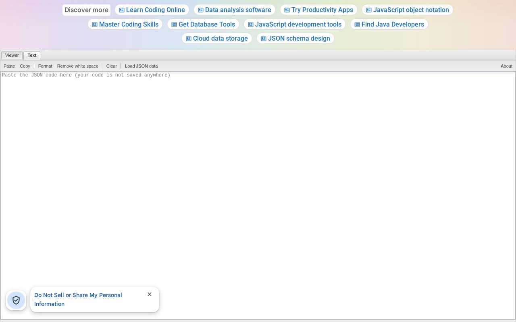Format the JSON code
Viewport: 516px width, 322px height.
(45, 66)
